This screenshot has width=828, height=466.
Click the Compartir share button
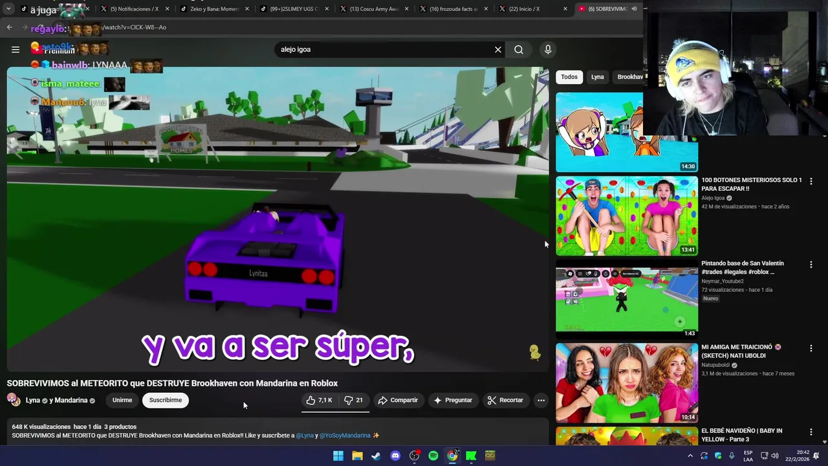[398, 400]
